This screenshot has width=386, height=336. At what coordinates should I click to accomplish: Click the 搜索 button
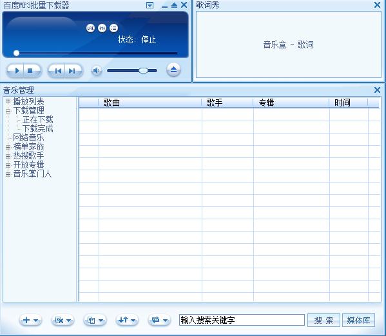tap(323, 321)
